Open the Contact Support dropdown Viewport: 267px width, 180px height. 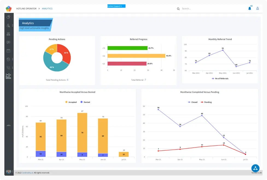116,6
